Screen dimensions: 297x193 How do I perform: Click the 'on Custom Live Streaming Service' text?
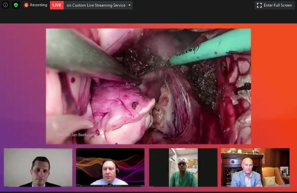coord(96,5)
